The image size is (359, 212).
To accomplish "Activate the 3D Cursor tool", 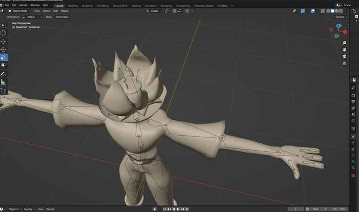I will tap(3, 33).
